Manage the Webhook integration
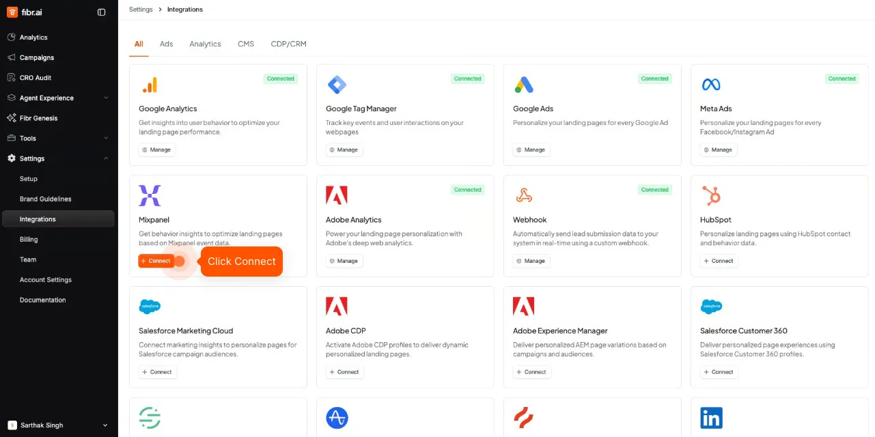875x437 pixels. [531, 261]
